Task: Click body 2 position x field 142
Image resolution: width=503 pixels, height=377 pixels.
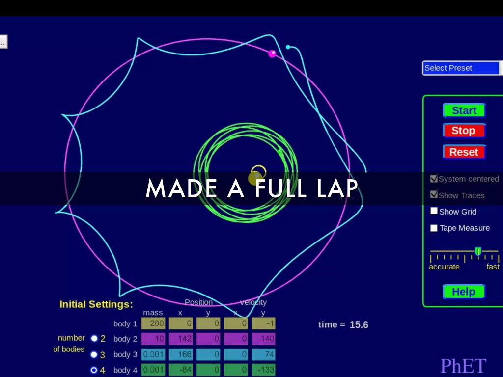Action: click(x=181, y=339)
